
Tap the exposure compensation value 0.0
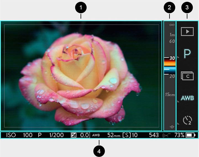tap(84, 135)
